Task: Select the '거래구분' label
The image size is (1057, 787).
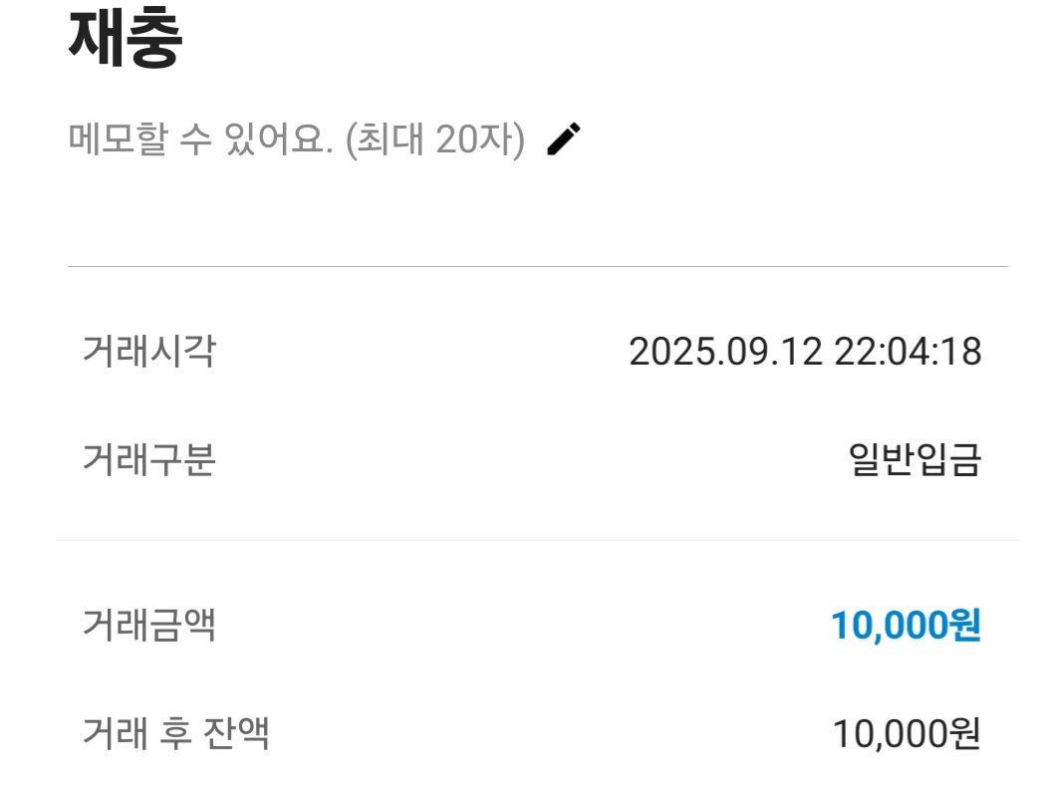Action: pyautogui.click(x=148, y=460)
